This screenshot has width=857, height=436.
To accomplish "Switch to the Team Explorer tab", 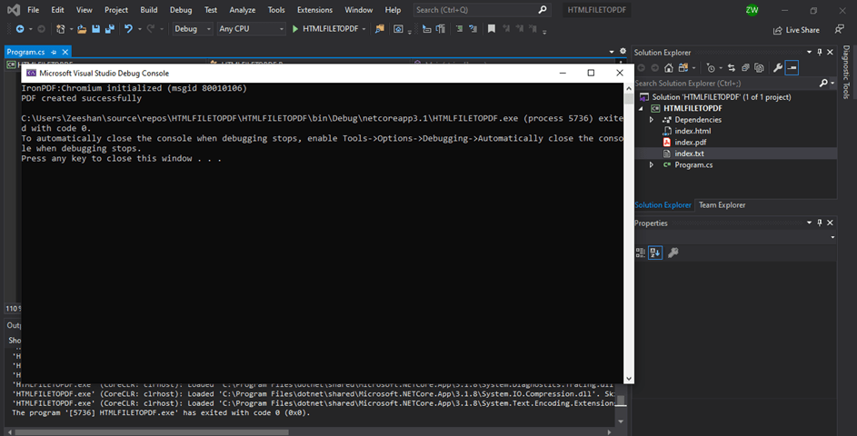I will 722,205.
